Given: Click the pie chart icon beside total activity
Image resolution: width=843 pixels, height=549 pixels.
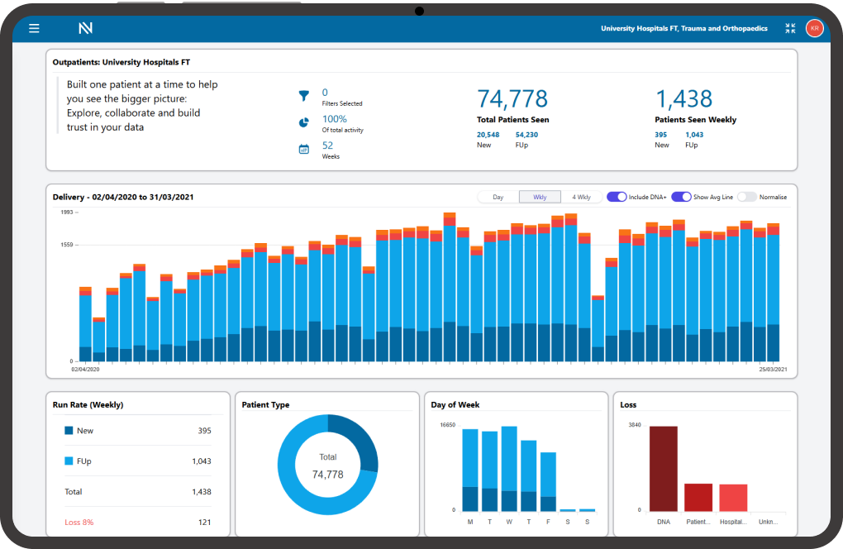Looking at the screenshot, I should click(304, 119).
